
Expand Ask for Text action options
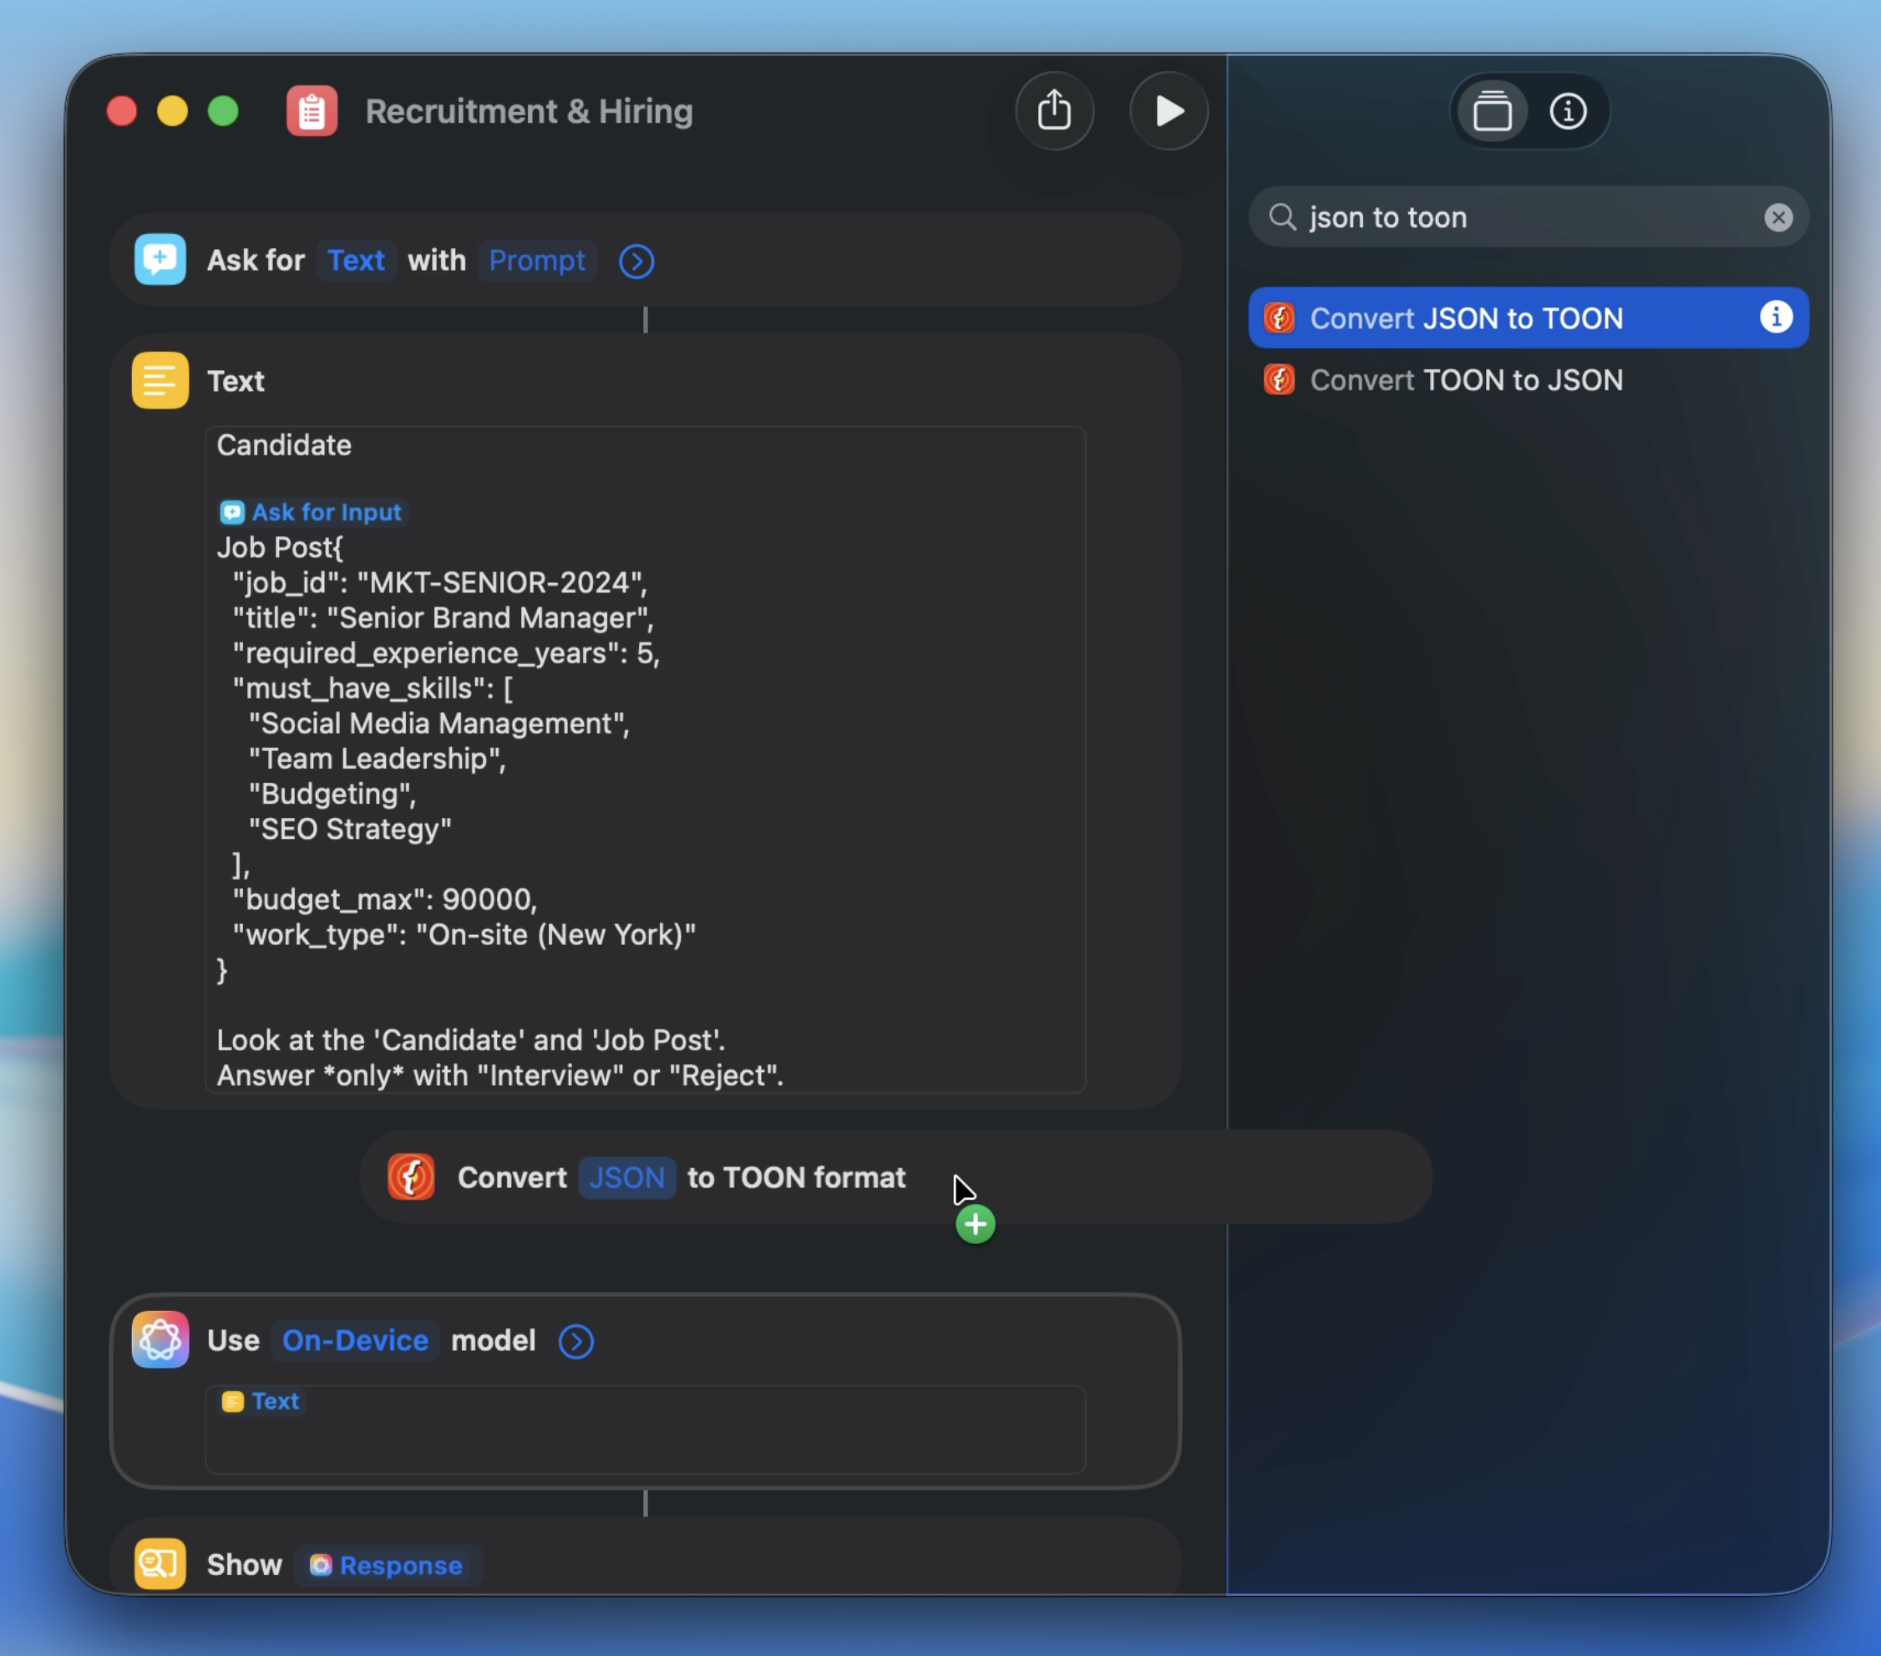(636, 262)
